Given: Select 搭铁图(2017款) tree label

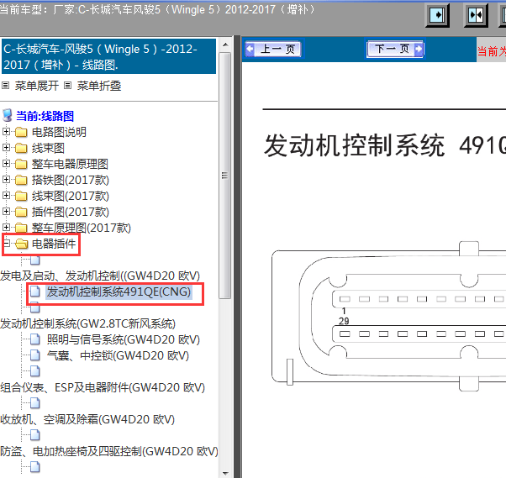Looking at the screenshot, I should [x=71, y=180].
